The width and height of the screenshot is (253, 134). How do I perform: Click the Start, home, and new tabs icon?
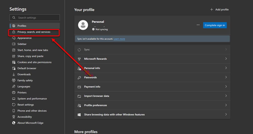click(x=14, y=50)
